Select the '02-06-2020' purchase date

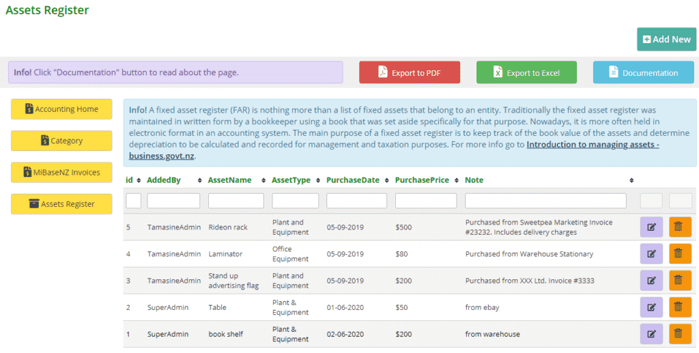coord(345,335)
